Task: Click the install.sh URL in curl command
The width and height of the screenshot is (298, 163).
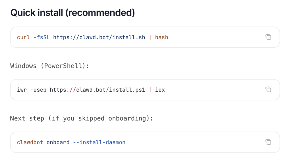Action: pos(99,37)
